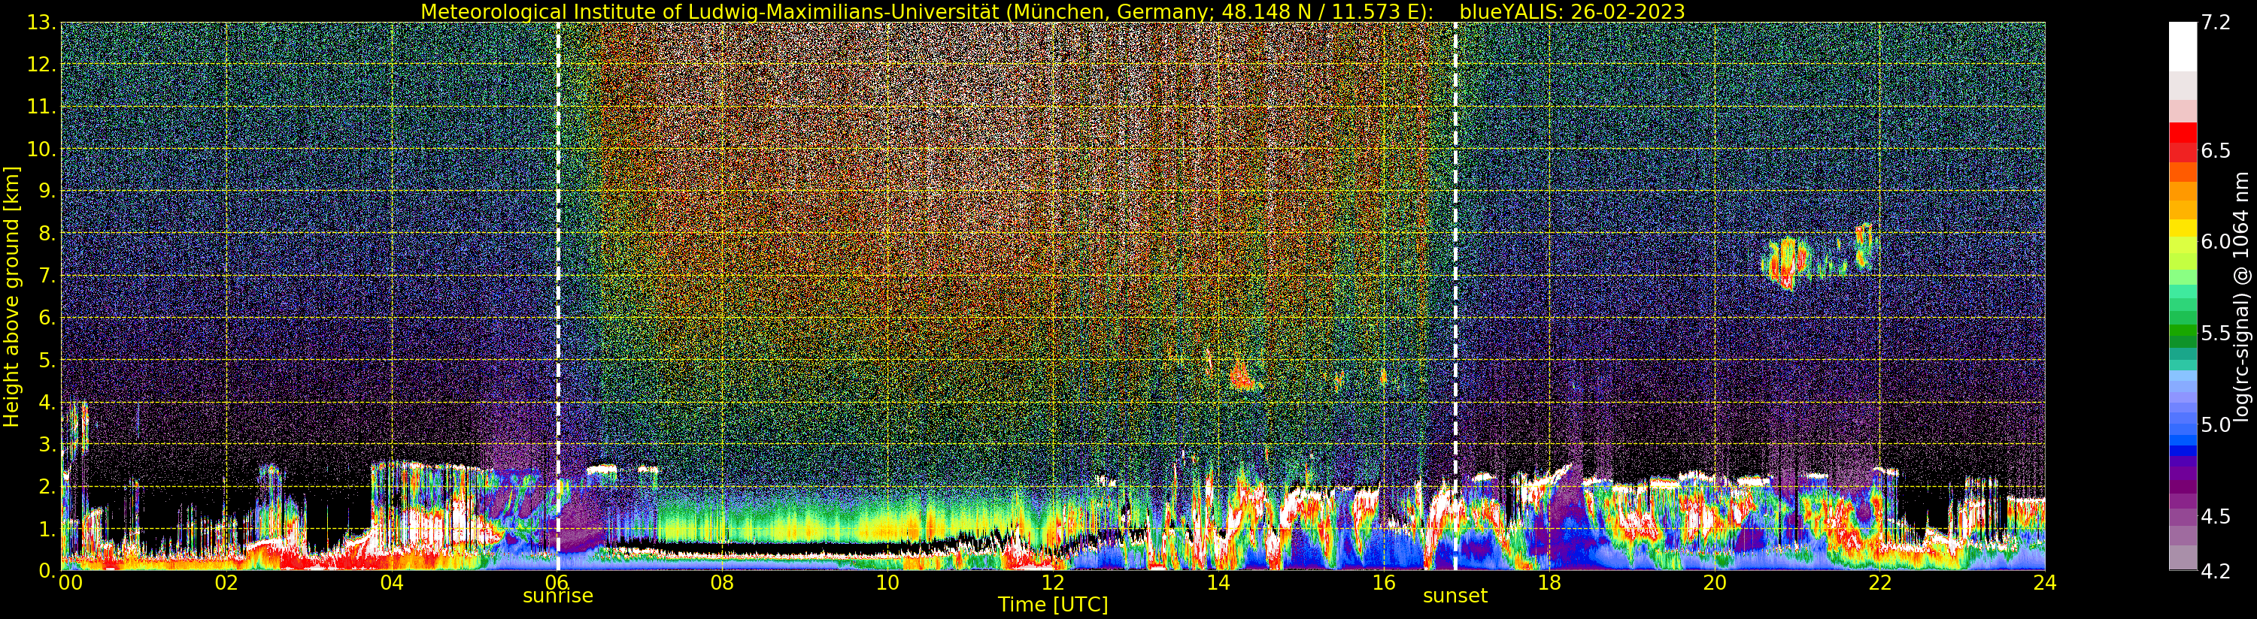Click the '4.5' colorbar value
Screen dimensions: 2257x619
2216,515
